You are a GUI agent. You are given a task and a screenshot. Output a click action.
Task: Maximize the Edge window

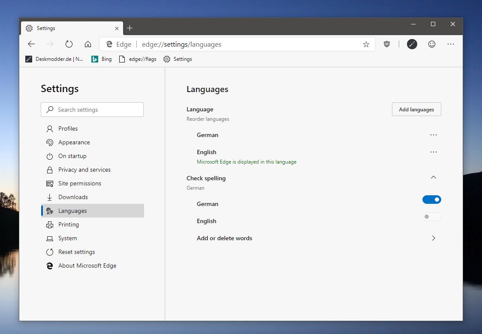(433, 24)
